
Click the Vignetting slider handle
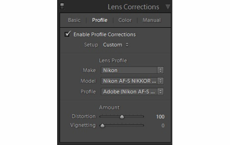coord(102,126)
